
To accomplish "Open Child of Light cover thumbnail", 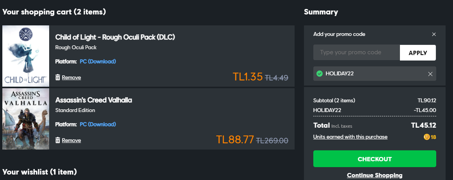I will pyautogui.click(x=26, y=56).
